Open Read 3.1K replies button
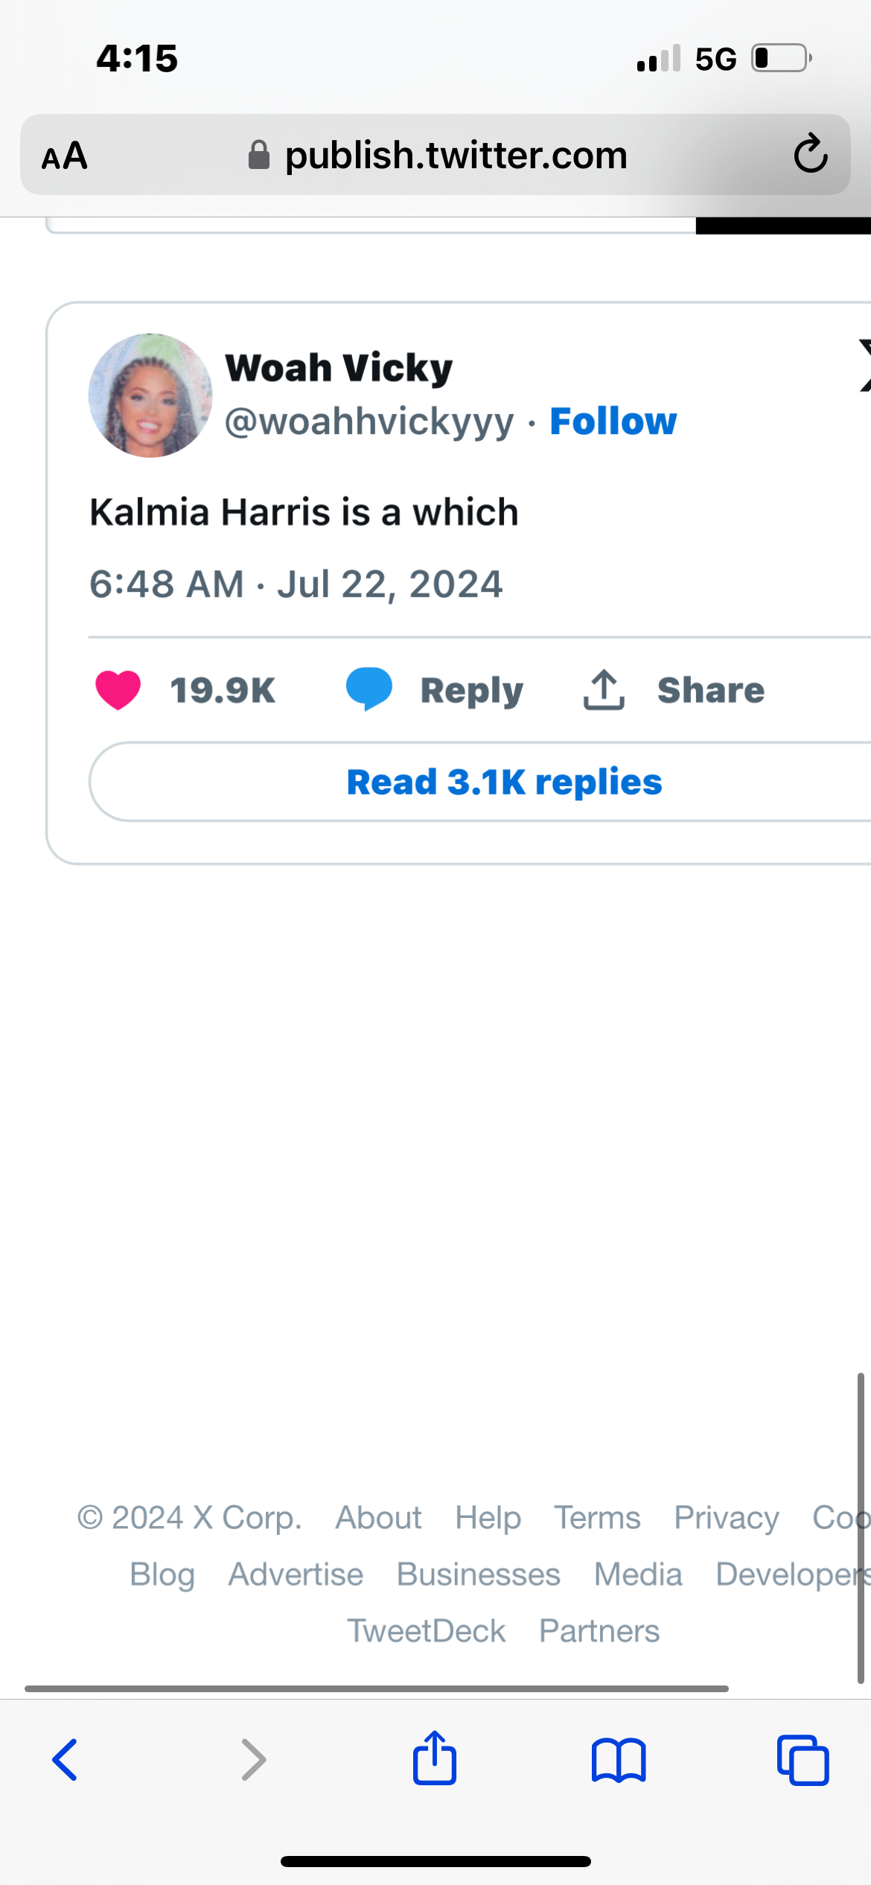Viewport: 871px width, 1885px height. tap(504, 782)
